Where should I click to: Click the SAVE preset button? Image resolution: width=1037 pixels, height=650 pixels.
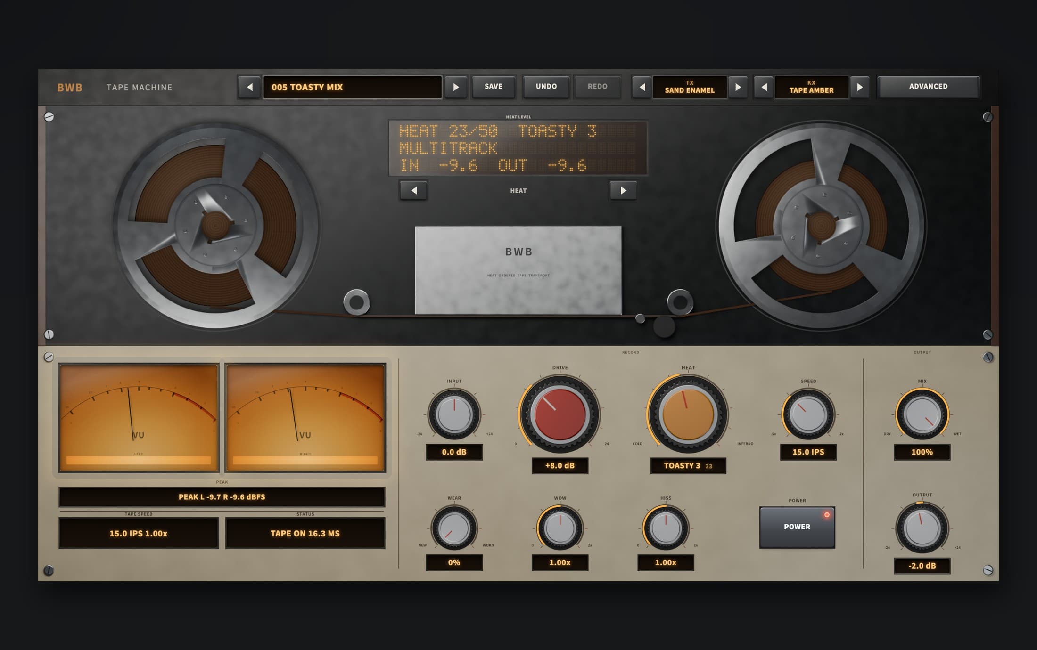494,87
